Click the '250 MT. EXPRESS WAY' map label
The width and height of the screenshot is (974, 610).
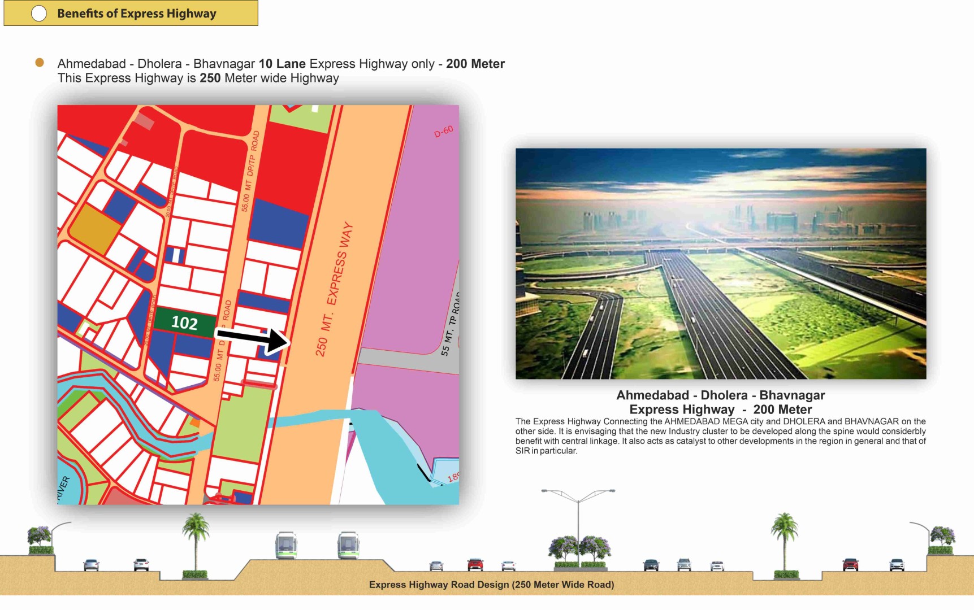pyautogui.click(x=334, y=289)
